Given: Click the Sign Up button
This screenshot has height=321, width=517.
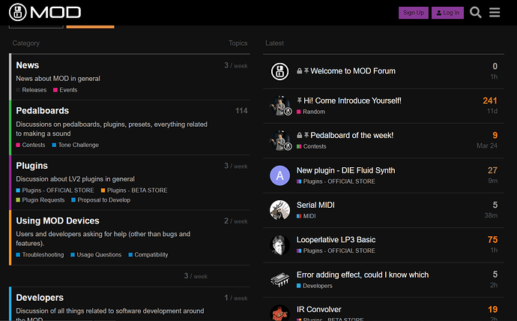Looking at the screenshot, I should (414, 13).
